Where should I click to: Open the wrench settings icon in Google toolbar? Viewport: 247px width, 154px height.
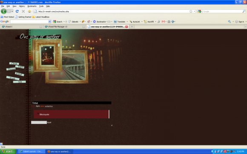coord(230,22)
